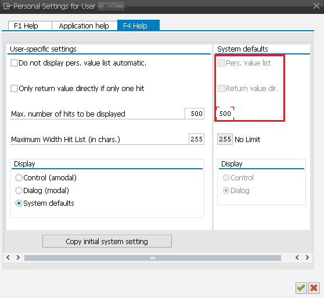Viewport: 324px width, 298px height.
Task: Select the Control (amodal) display option
Action: [19, 177]
